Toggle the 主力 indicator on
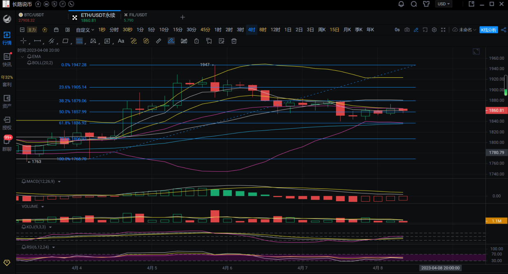The image size is (508, 274). coord(32,30)
